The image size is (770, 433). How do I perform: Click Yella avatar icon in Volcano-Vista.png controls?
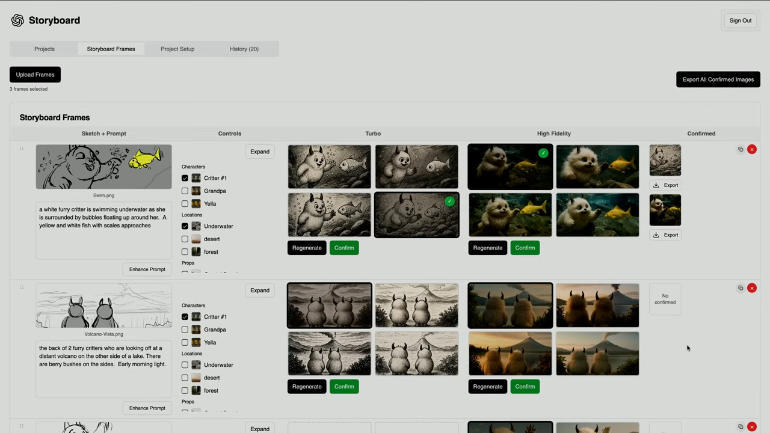tap(196, 343)
